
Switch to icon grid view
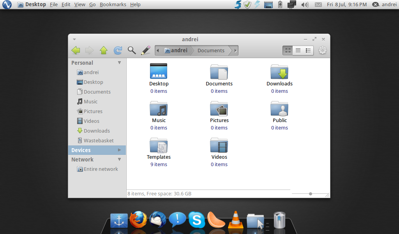(x=288, y=50)
